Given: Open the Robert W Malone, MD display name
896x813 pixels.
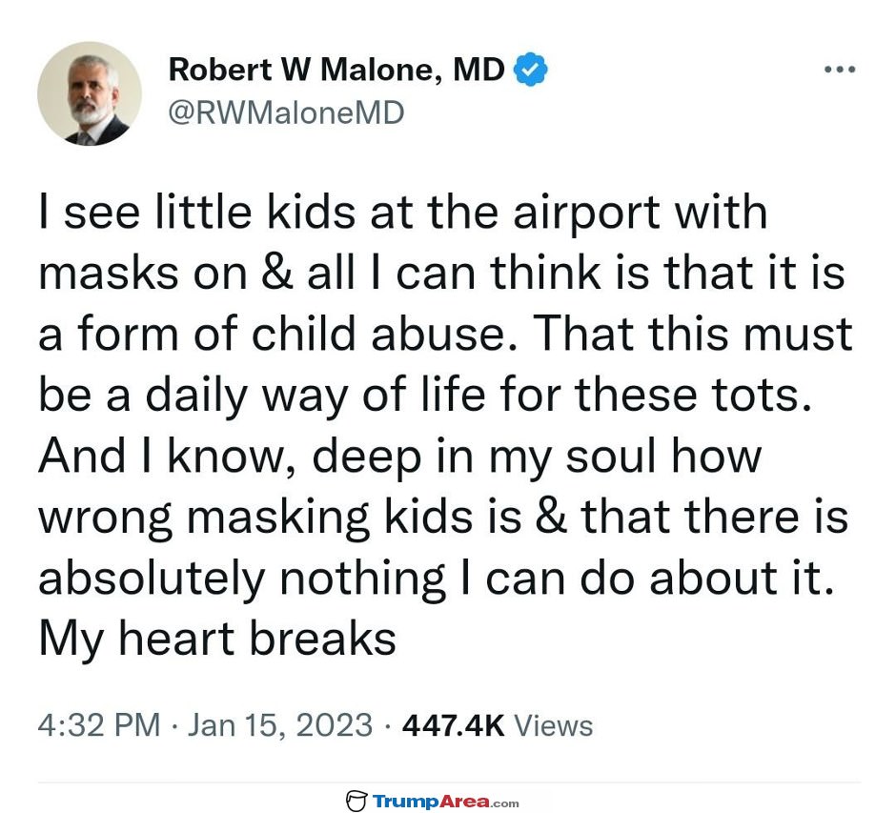Looking at the screenshot, I should click(x=336, y=70).
